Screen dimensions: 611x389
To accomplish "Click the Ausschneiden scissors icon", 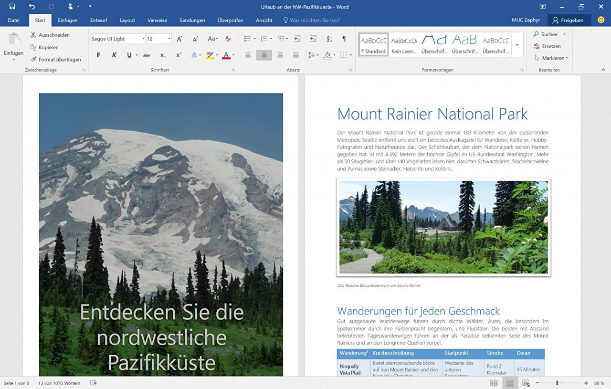I will tap(33, 35).
